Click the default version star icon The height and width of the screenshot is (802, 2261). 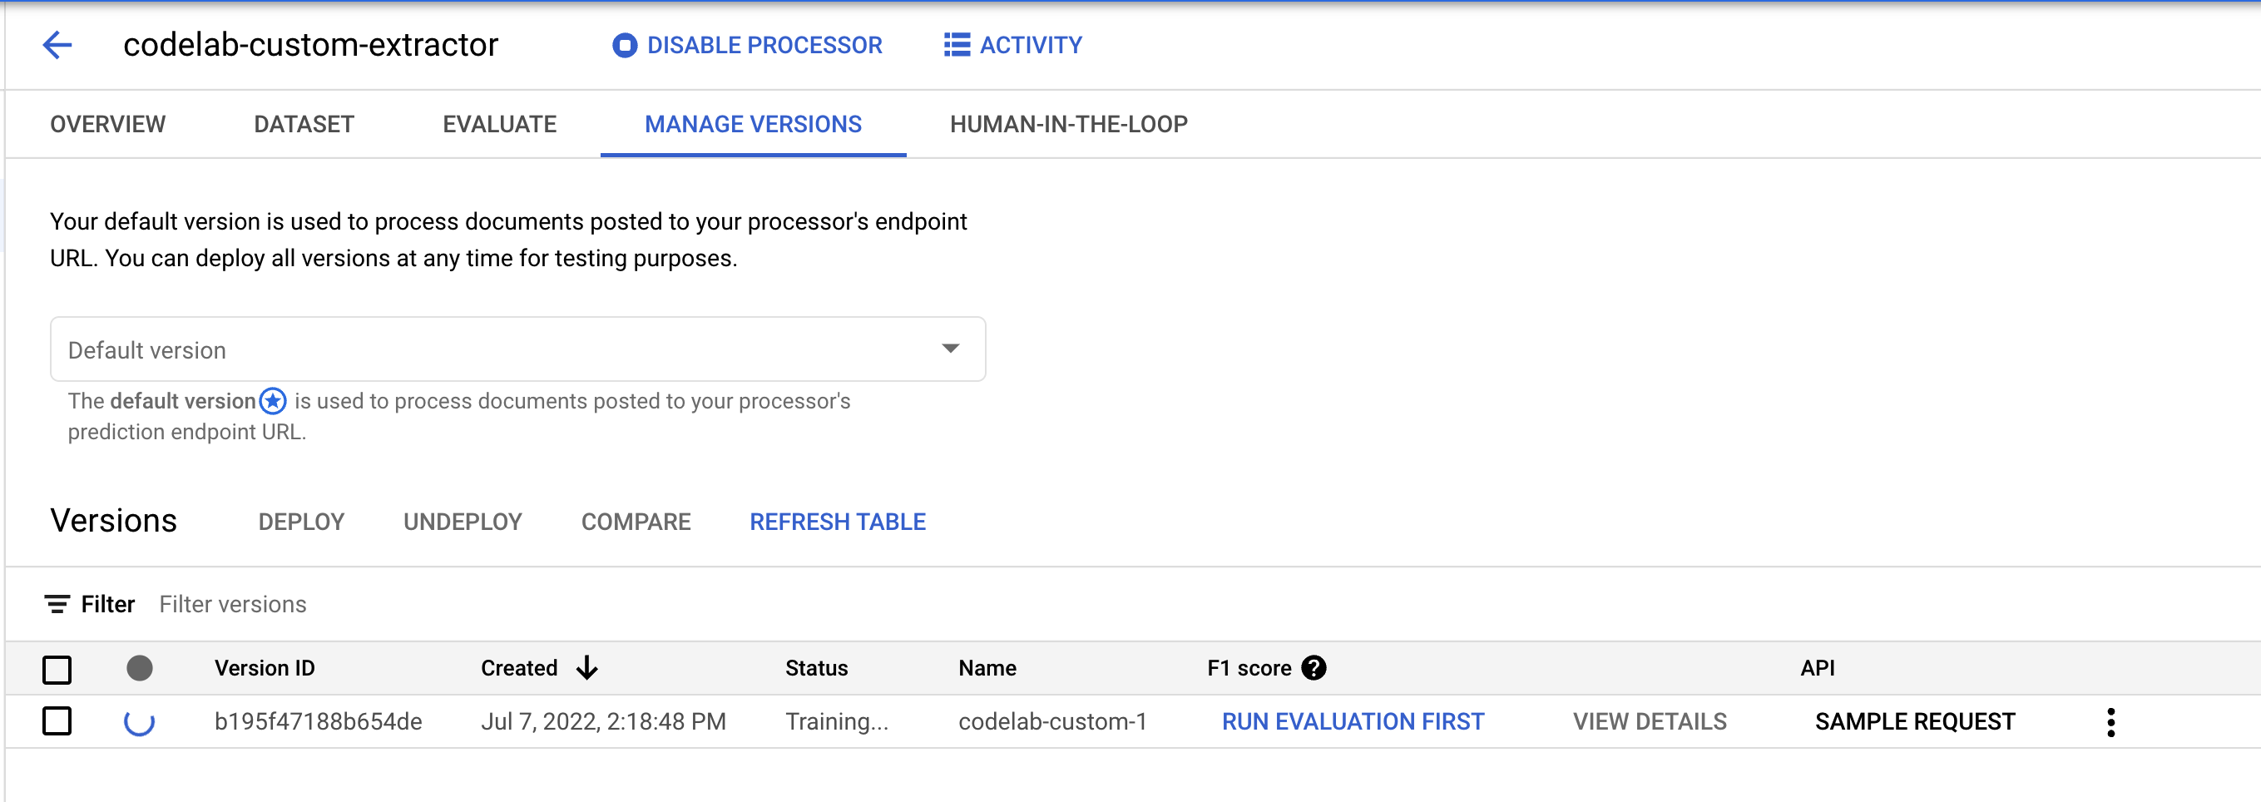272,401
